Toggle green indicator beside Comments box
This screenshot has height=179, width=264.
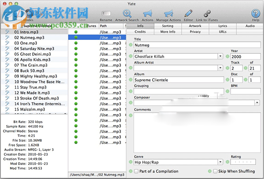[131, 115]
